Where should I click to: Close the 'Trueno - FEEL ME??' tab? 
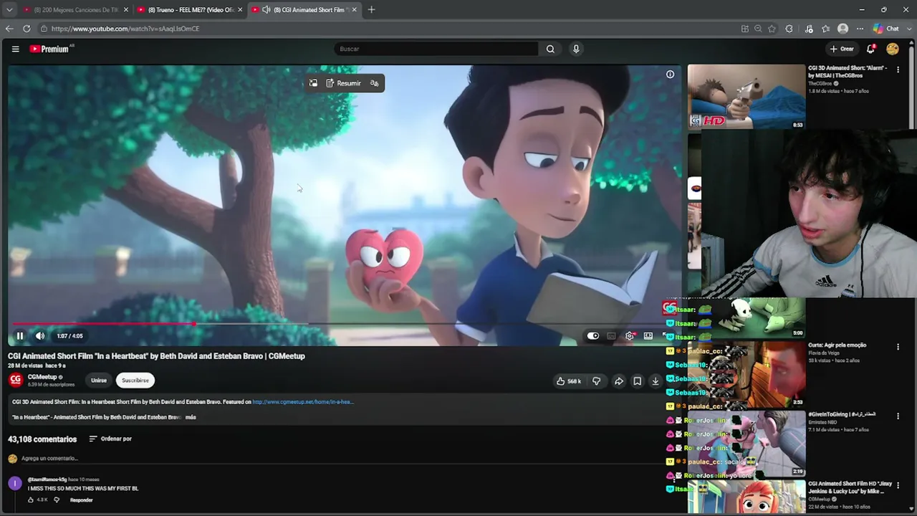pyautogui.click(x=240, y=9)
